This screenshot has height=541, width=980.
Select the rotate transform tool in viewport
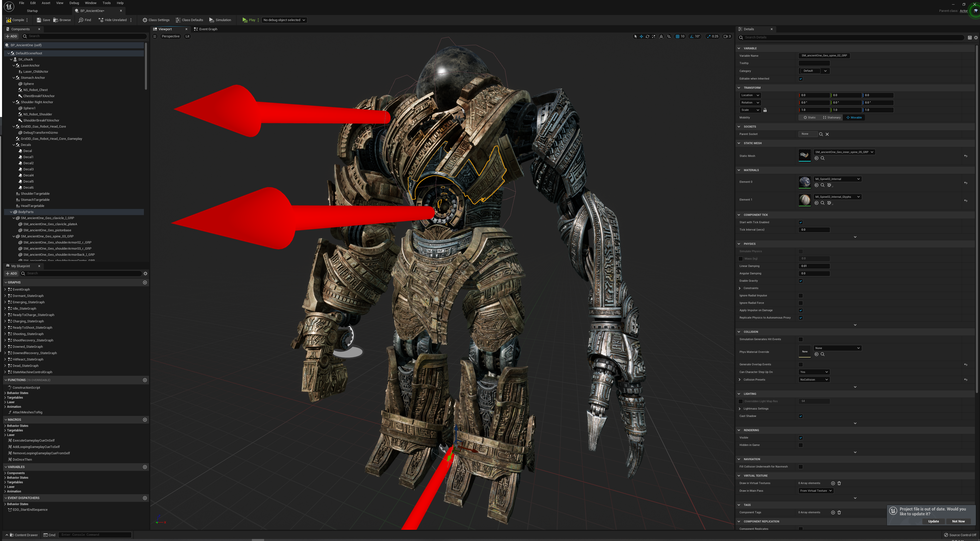tap(647, 36)
